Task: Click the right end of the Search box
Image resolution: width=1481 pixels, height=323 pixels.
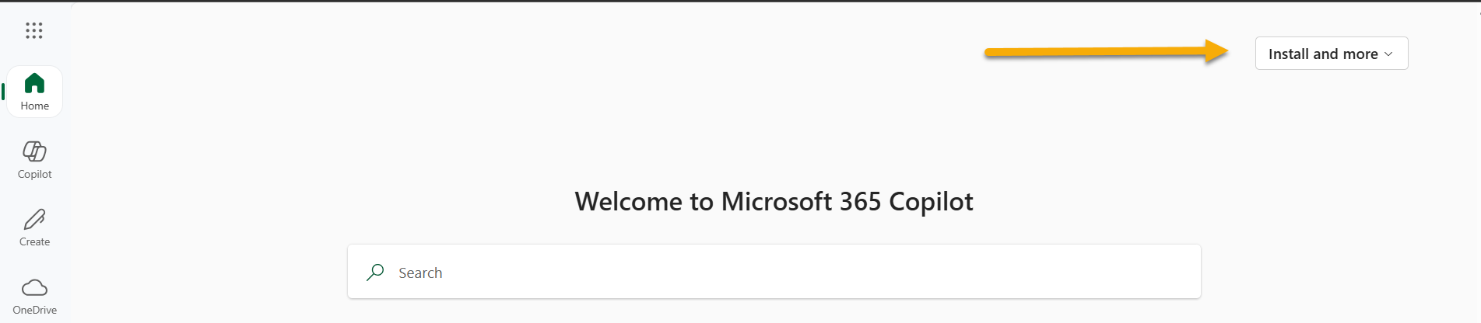Action: coord(1187,272)
